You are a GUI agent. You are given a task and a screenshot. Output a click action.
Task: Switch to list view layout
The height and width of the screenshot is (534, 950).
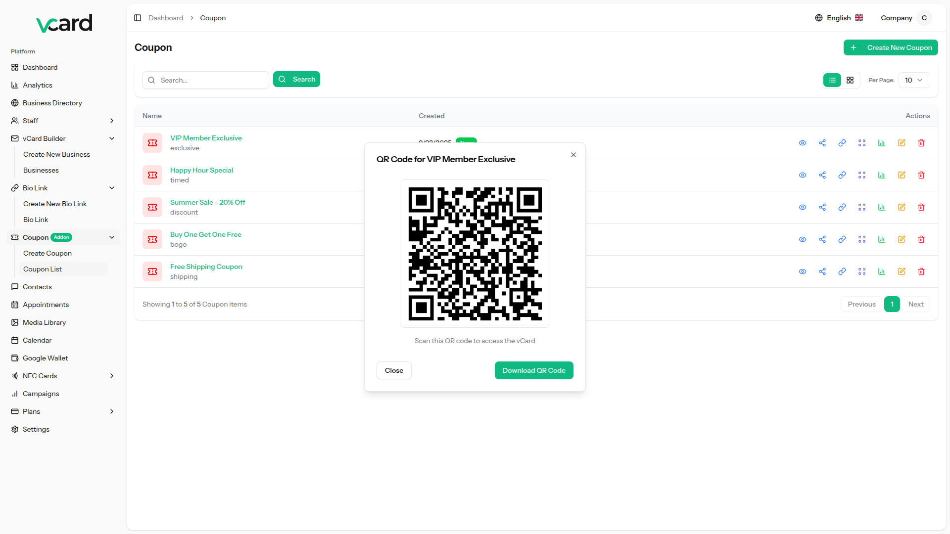tap(832, 80)
